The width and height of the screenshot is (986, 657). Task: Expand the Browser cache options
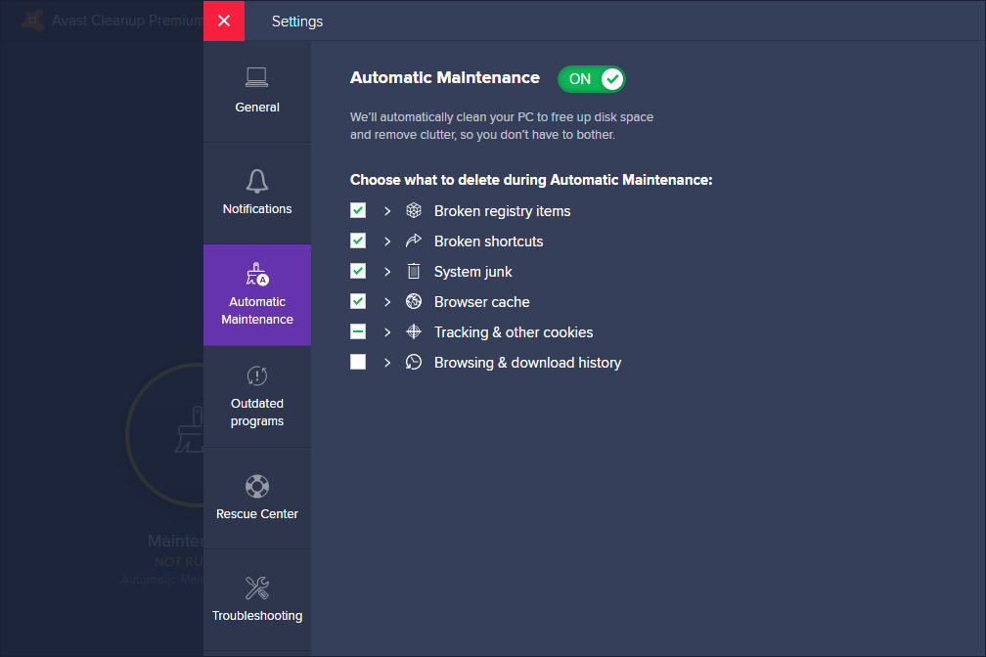[x=387, y=301]
